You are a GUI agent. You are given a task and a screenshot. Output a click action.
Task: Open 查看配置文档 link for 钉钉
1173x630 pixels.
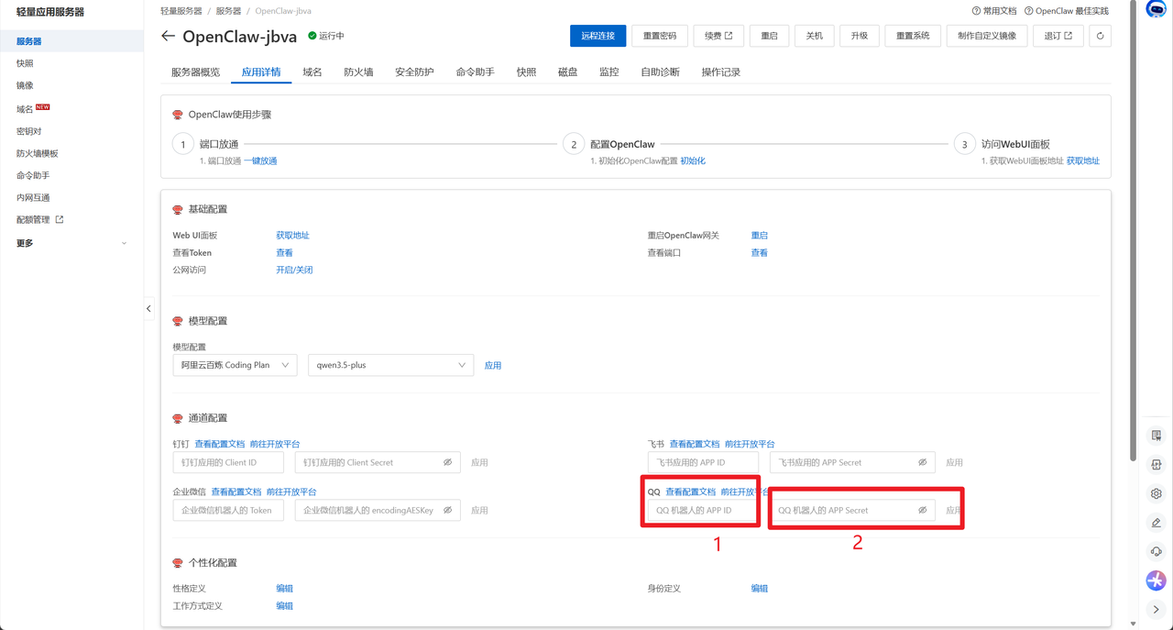(220, 444)
